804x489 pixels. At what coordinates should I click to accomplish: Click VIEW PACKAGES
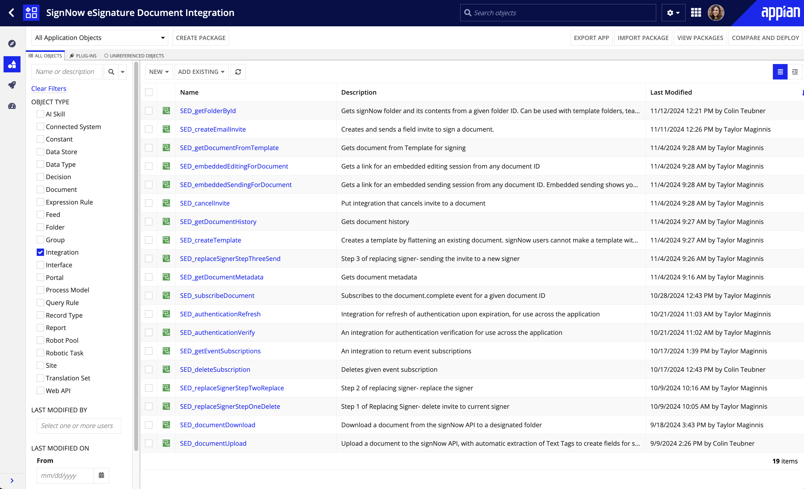700,38
